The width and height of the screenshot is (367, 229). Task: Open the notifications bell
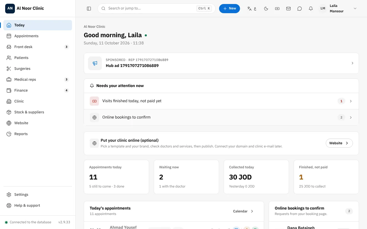tap(311, 9)
